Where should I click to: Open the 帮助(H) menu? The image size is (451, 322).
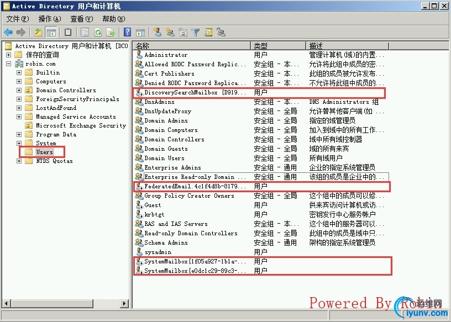(x=114, y=19)
